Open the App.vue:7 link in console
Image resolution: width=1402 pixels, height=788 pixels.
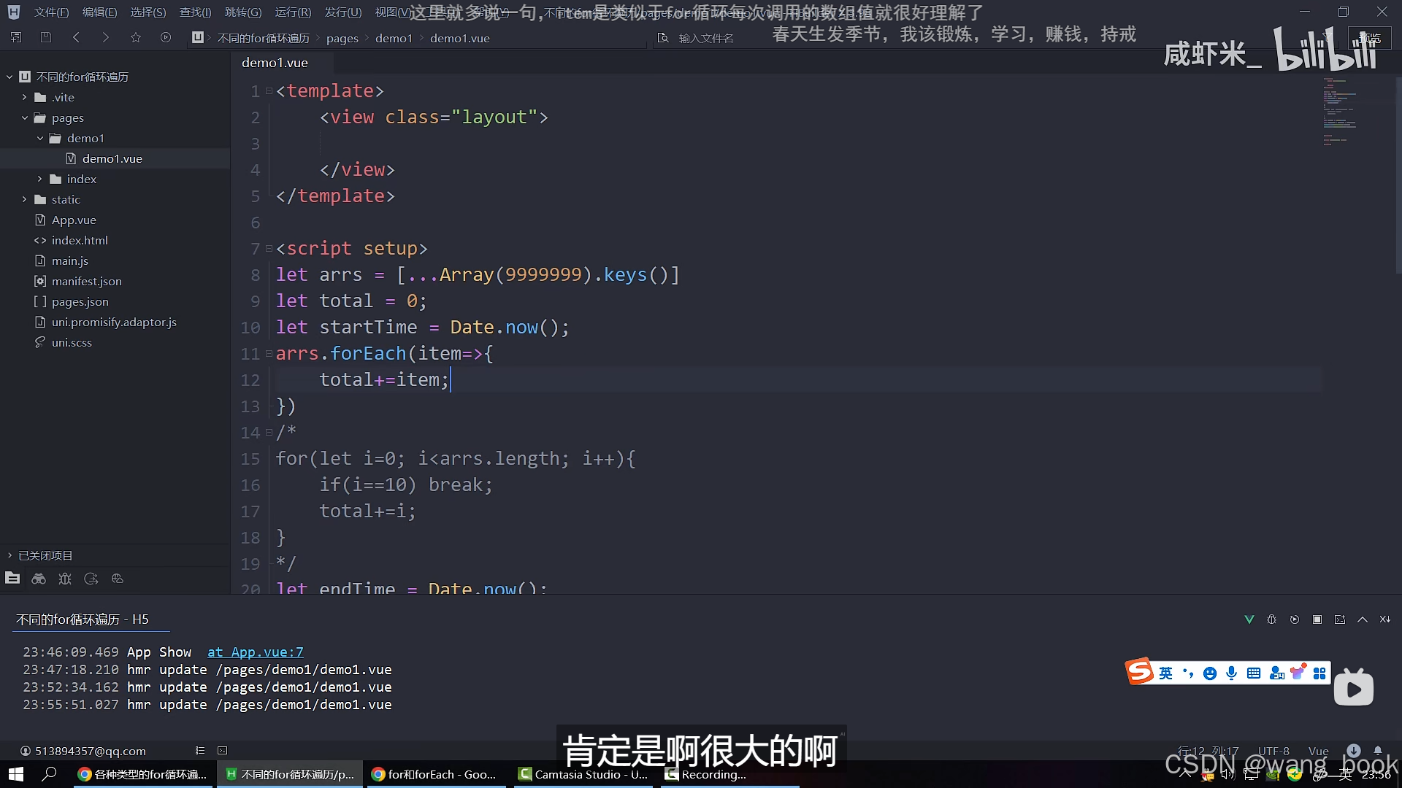[x=255, y=652]
